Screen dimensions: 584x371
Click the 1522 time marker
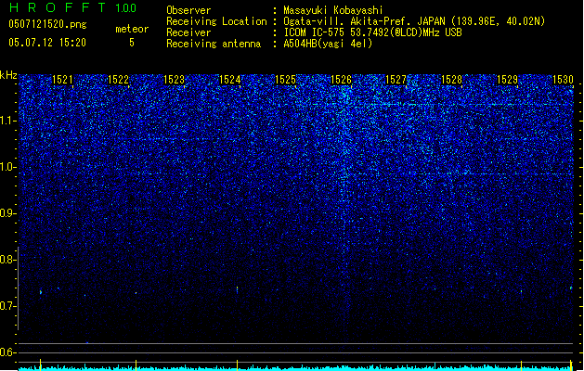click(119, 80)
